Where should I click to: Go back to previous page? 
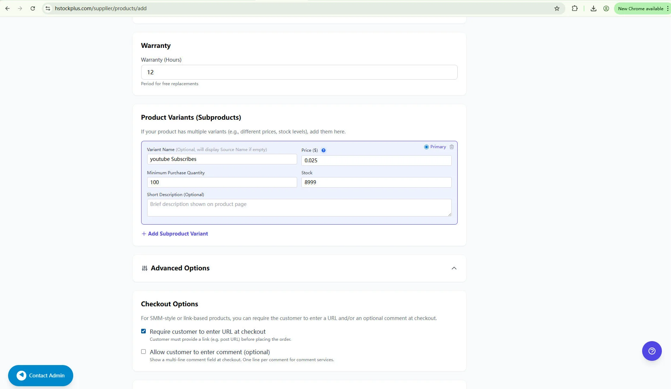tap(7, 8)
